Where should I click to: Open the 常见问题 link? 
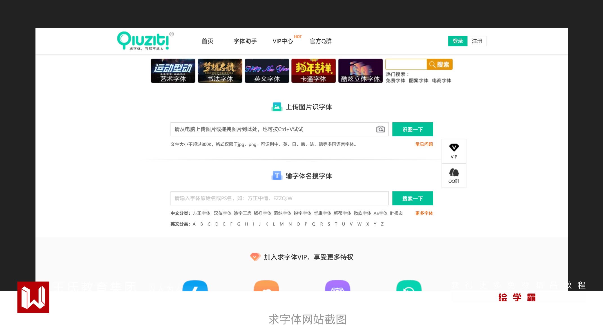tap(424, 144)
